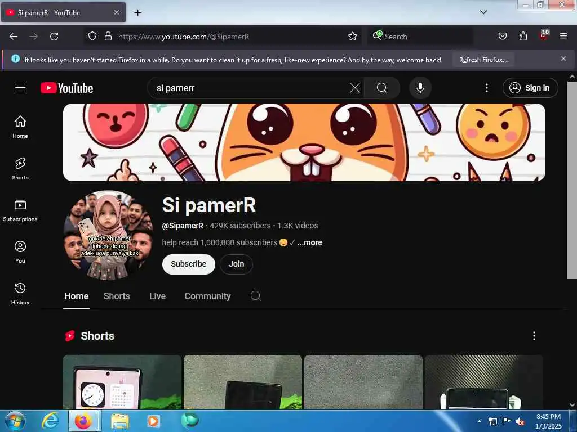
Task: Open History in the sidebar
Action: tap(20, 294)
